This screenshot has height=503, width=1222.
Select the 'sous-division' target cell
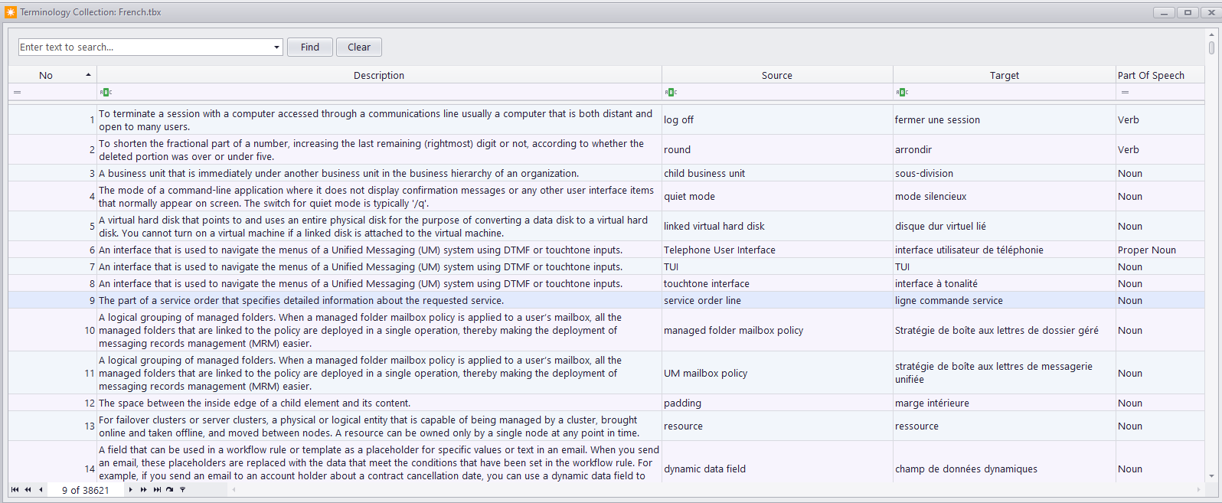[1005, 174]
